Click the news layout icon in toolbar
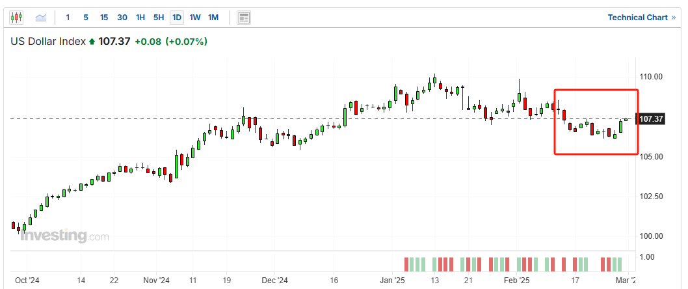The width and height of the screenshot is (688, 289). pyautogui.click(x=244, y=17)
